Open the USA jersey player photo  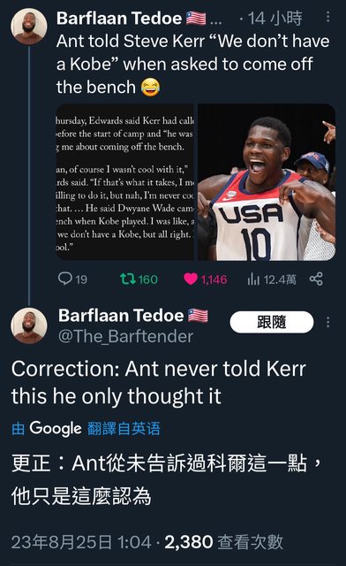coord(267,182)
